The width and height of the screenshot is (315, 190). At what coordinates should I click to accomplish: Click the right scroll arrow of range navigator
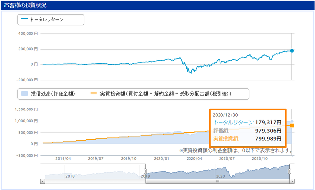click(292, 181)
